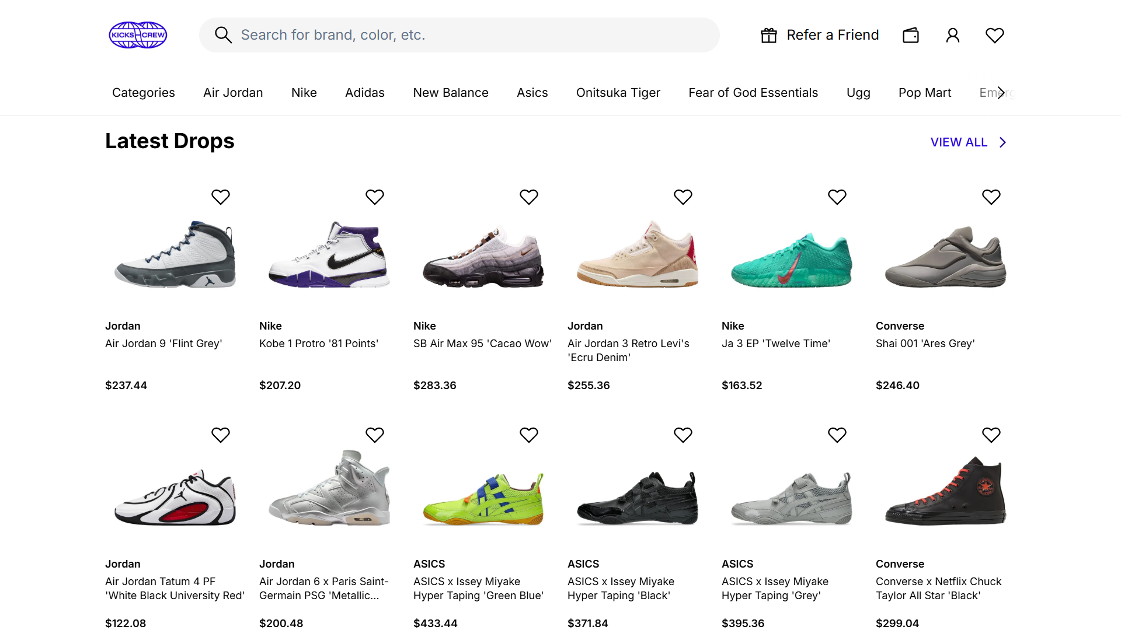This screenshot has height=630, width=1121.
Task: Expand the New Balance brand menu
Action: click(450, 92)
